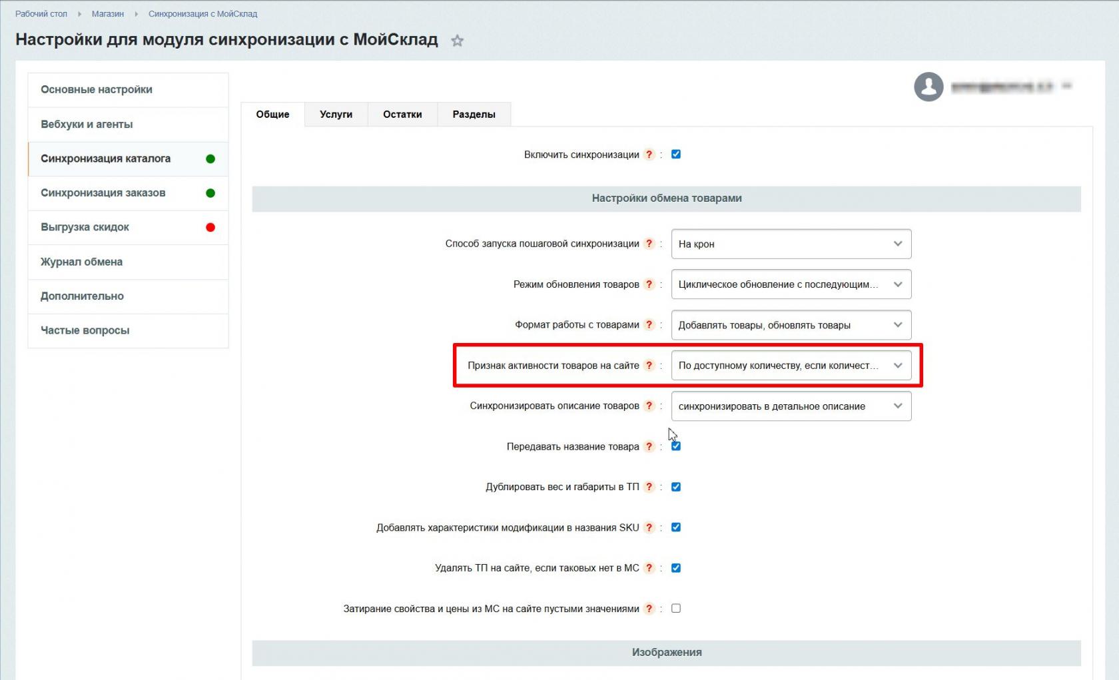Toggle Удалять ТП на сайте checkbox
The image size is (1119, 680).
point(676,568)
